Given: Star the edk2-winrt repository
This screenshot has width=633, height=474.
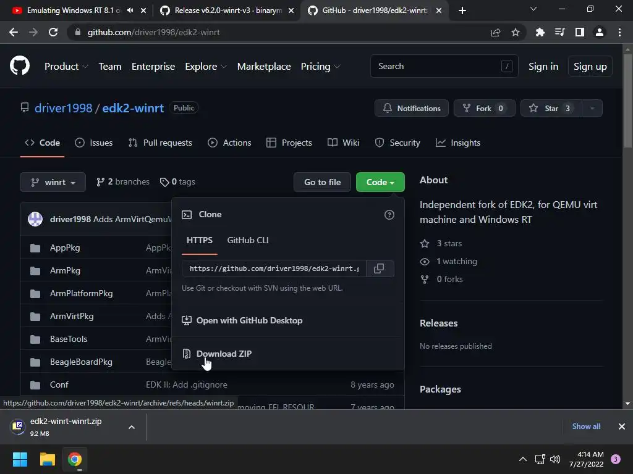Looking at the screenshot, I should tap(551, 108).
